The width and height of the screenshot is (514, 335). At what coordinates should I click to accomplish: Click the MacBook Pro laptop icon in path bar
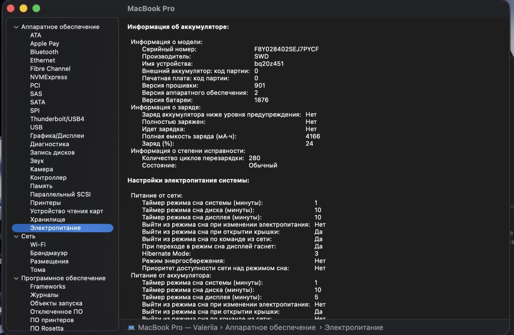point(131,327)
